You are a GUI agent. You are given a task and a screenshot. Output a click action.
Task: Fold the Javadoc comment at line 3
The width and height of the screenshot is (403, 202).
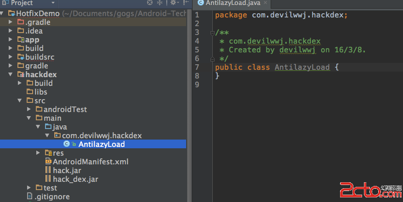(212, 33)
